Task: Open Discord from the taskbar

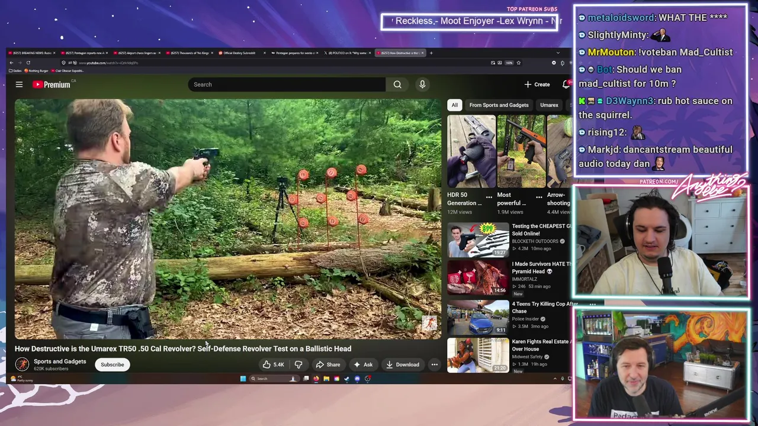Action: (x=357, y=379)
